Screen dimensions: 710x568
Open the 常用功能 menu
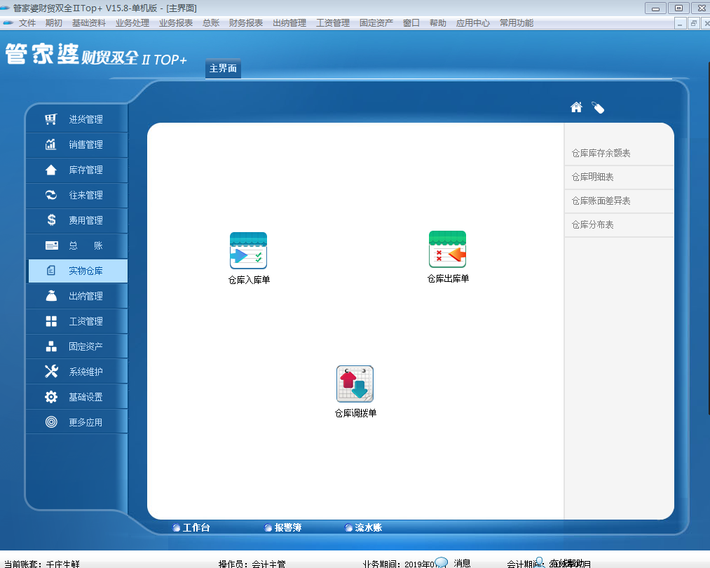[x=516, y=22]
